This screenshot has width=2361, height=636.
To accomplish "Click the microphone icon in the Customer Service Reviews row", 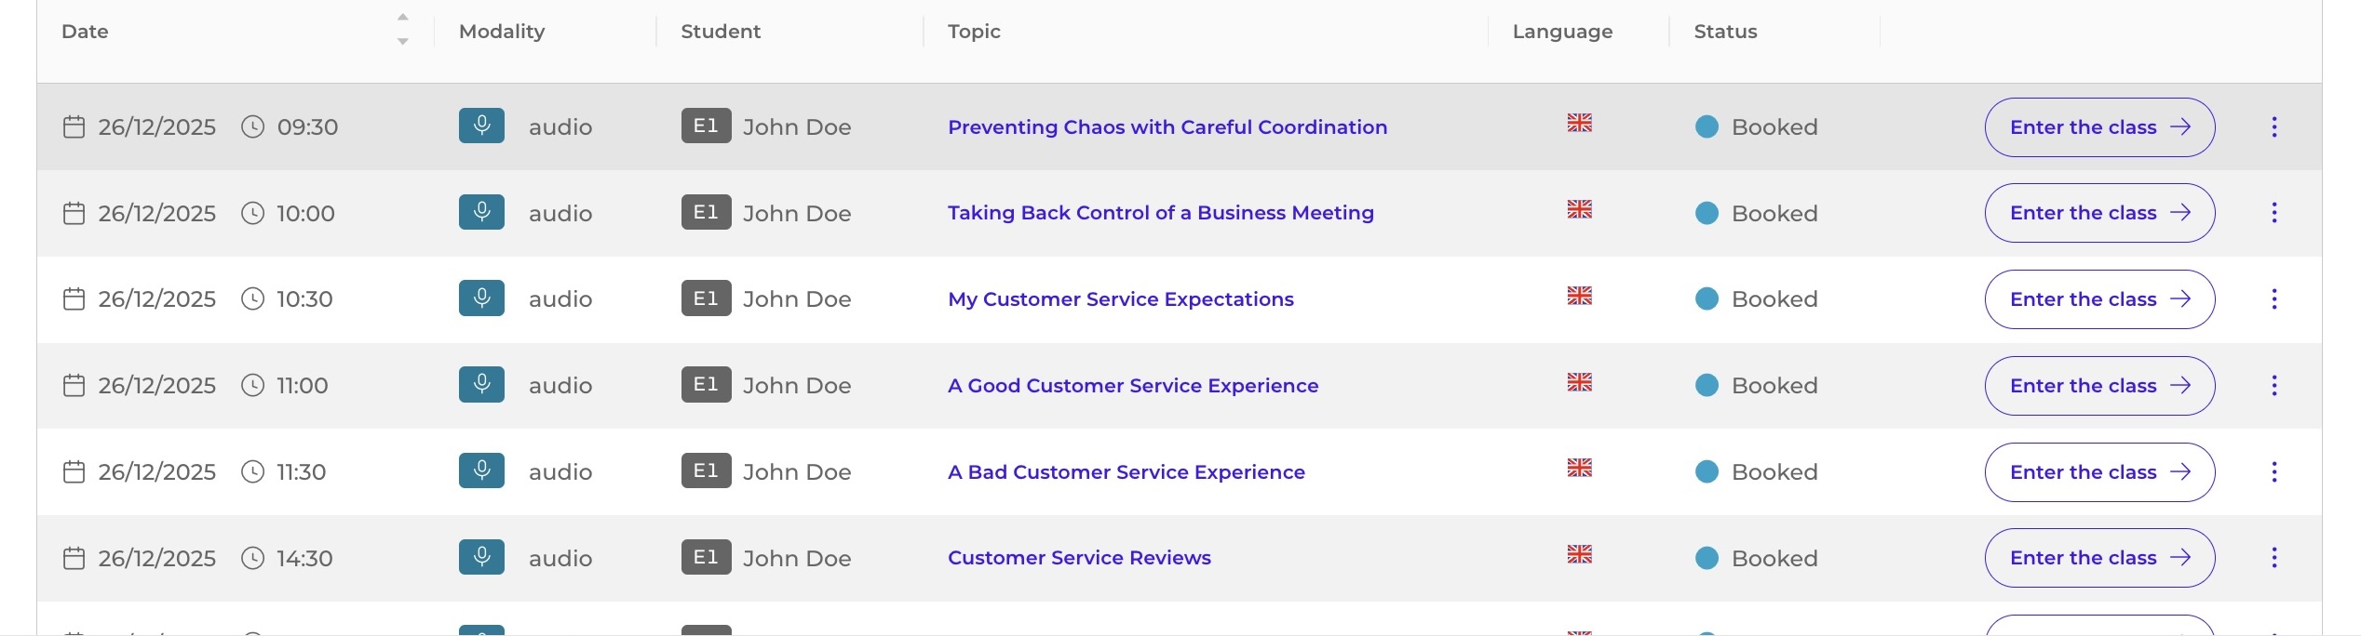I will coord(481,557).
